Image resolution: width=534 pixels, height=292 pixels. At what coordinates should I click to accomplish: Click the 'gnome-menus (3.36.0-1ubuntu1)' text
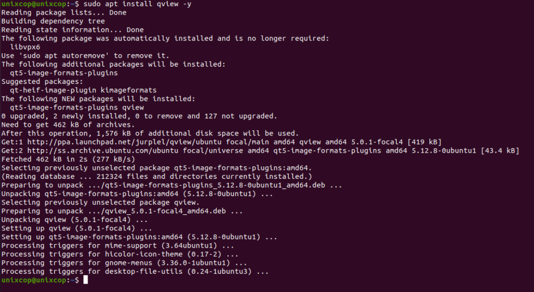coord(167,263)
